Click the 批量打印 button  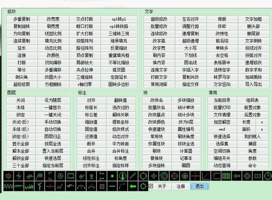[x=222, y=107]
